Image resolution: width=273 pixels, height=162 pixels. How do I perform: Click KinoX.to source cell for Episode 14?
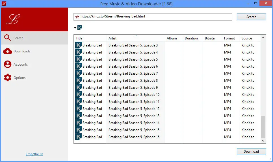[248, 123]
